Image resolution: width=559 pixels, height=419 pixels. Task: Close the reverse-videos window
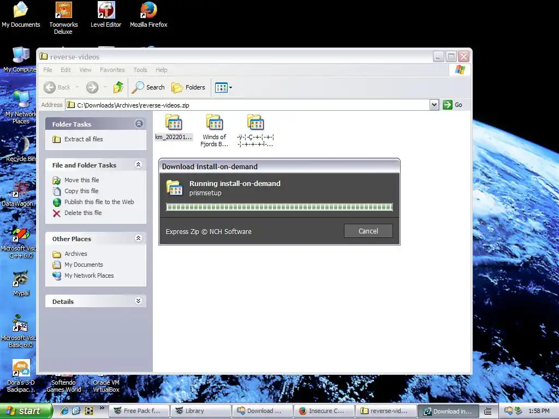coord(463,56)
